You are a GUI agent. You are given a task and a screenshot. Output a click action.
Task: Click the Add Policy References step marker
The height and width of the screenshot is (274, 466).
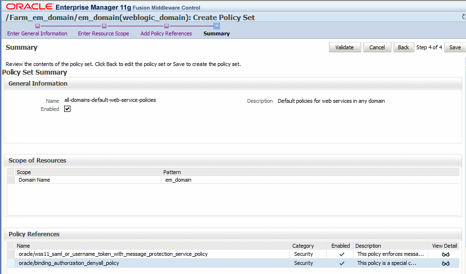coord(167,26)
